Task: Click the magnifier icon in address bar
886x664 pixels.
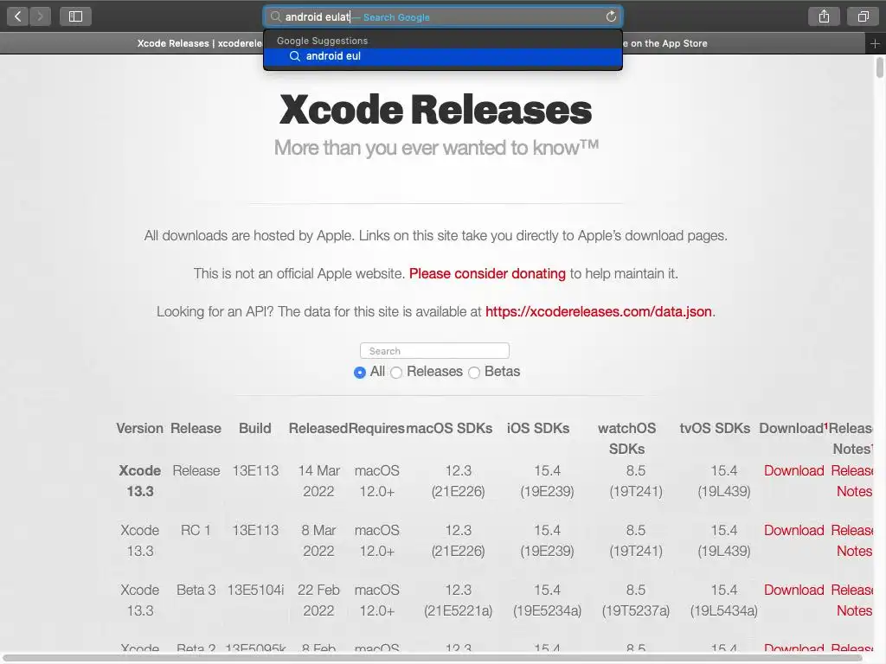Action: pos(275,17)
